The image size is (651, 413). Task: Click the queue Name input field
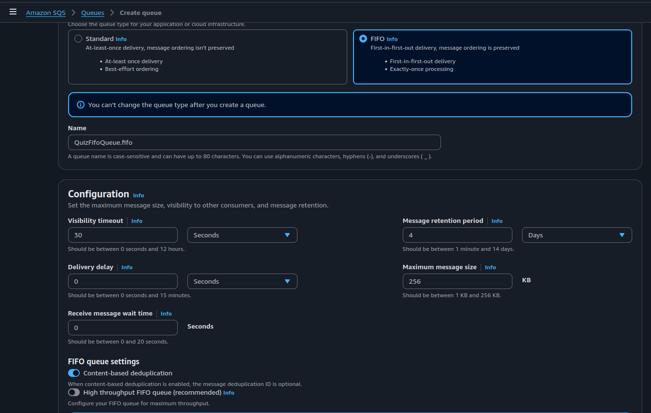point(254,142)
